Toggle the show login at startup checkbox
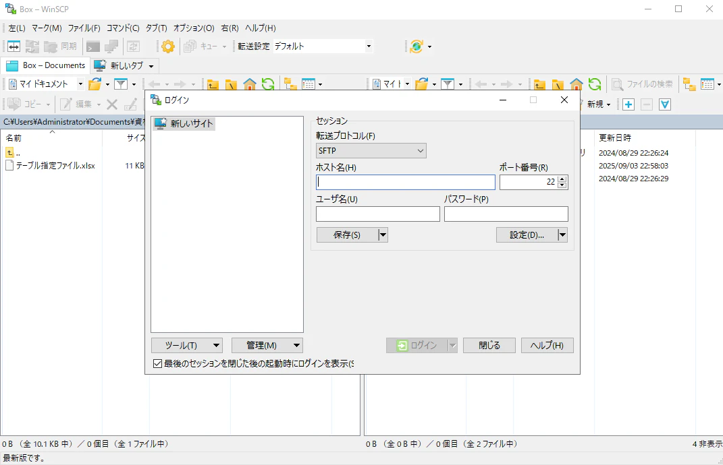 tap(157, 364)
